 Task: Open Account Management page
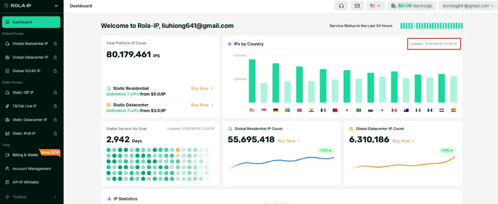(31, 169)
